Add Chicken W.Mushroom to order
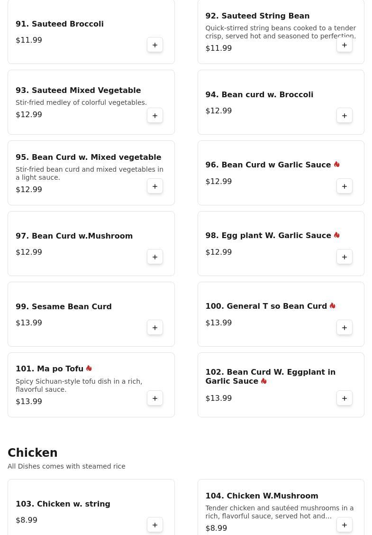Screen dimensions: 372x535 coord(345,525)
